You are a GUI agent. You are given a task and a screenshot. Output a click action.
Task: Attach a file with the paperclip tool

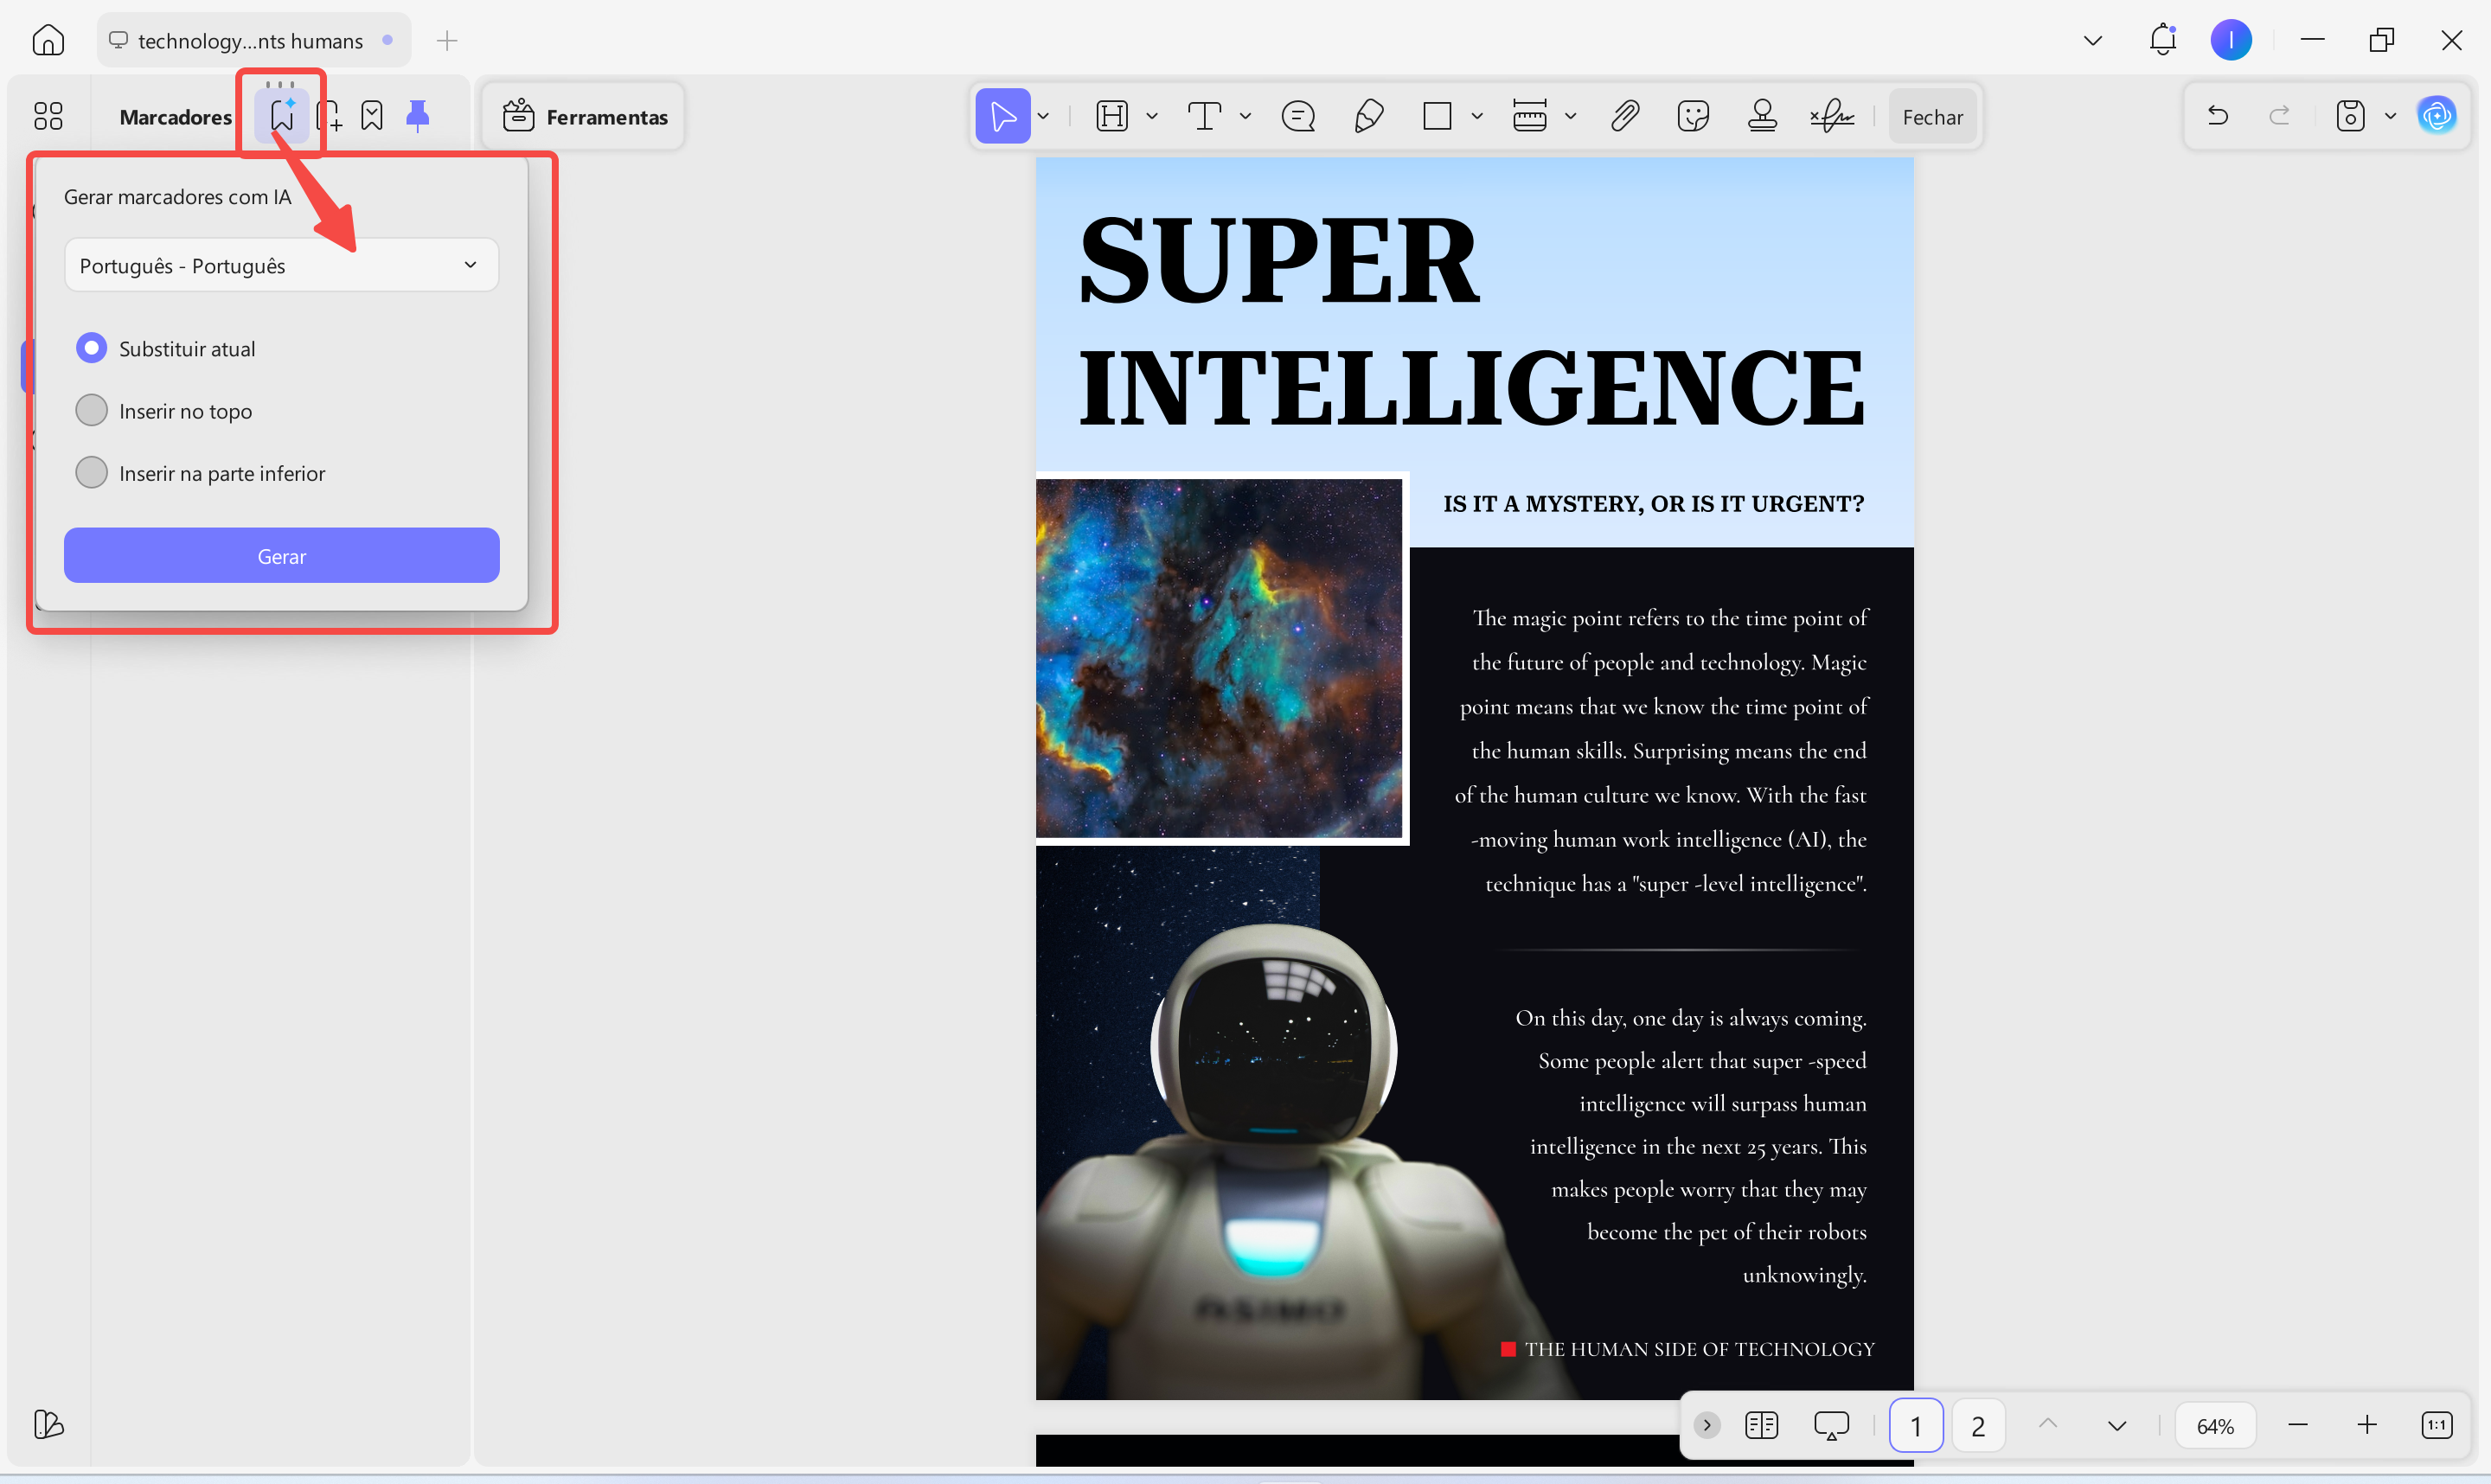click(1625, 117)
